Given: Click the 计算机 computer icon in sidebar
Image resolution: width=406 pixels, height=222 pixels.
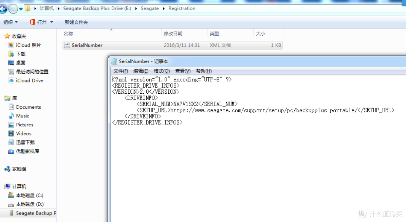Looking at the screenshot, I should [7, 187].
